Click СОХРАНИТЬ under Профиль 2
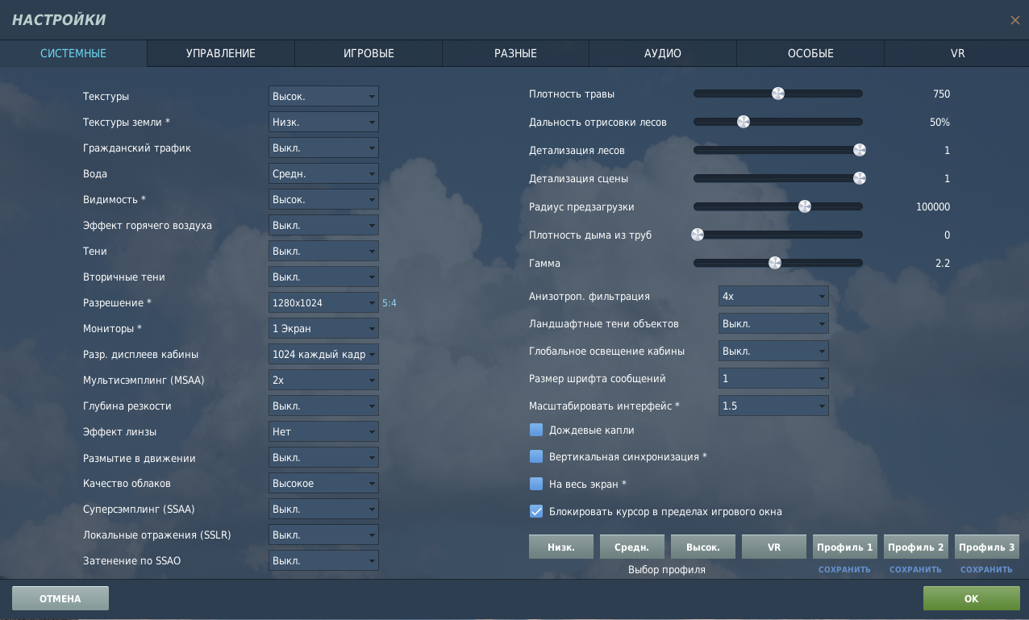This screenshot has height=620, width=1029. point(915,569)
